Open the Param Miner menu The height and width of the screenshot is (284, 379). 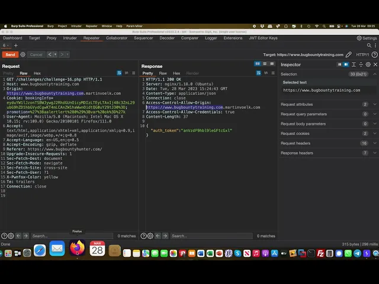(x=134, y=26)
